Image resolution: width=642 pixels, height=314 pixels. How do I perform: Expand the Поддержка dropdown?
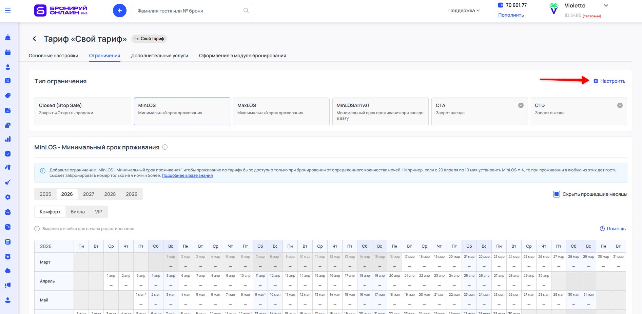pos(464,11)
